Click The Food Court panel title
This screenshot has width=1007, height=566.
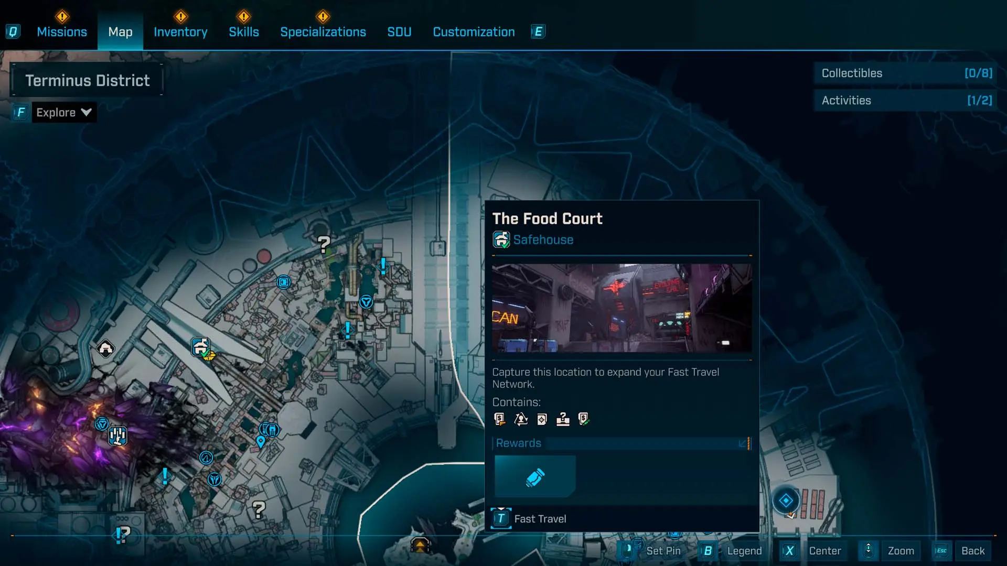(x=547, y=219)
